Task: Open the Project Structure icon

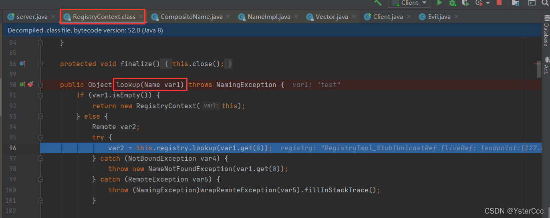Action: pos(516,3)
